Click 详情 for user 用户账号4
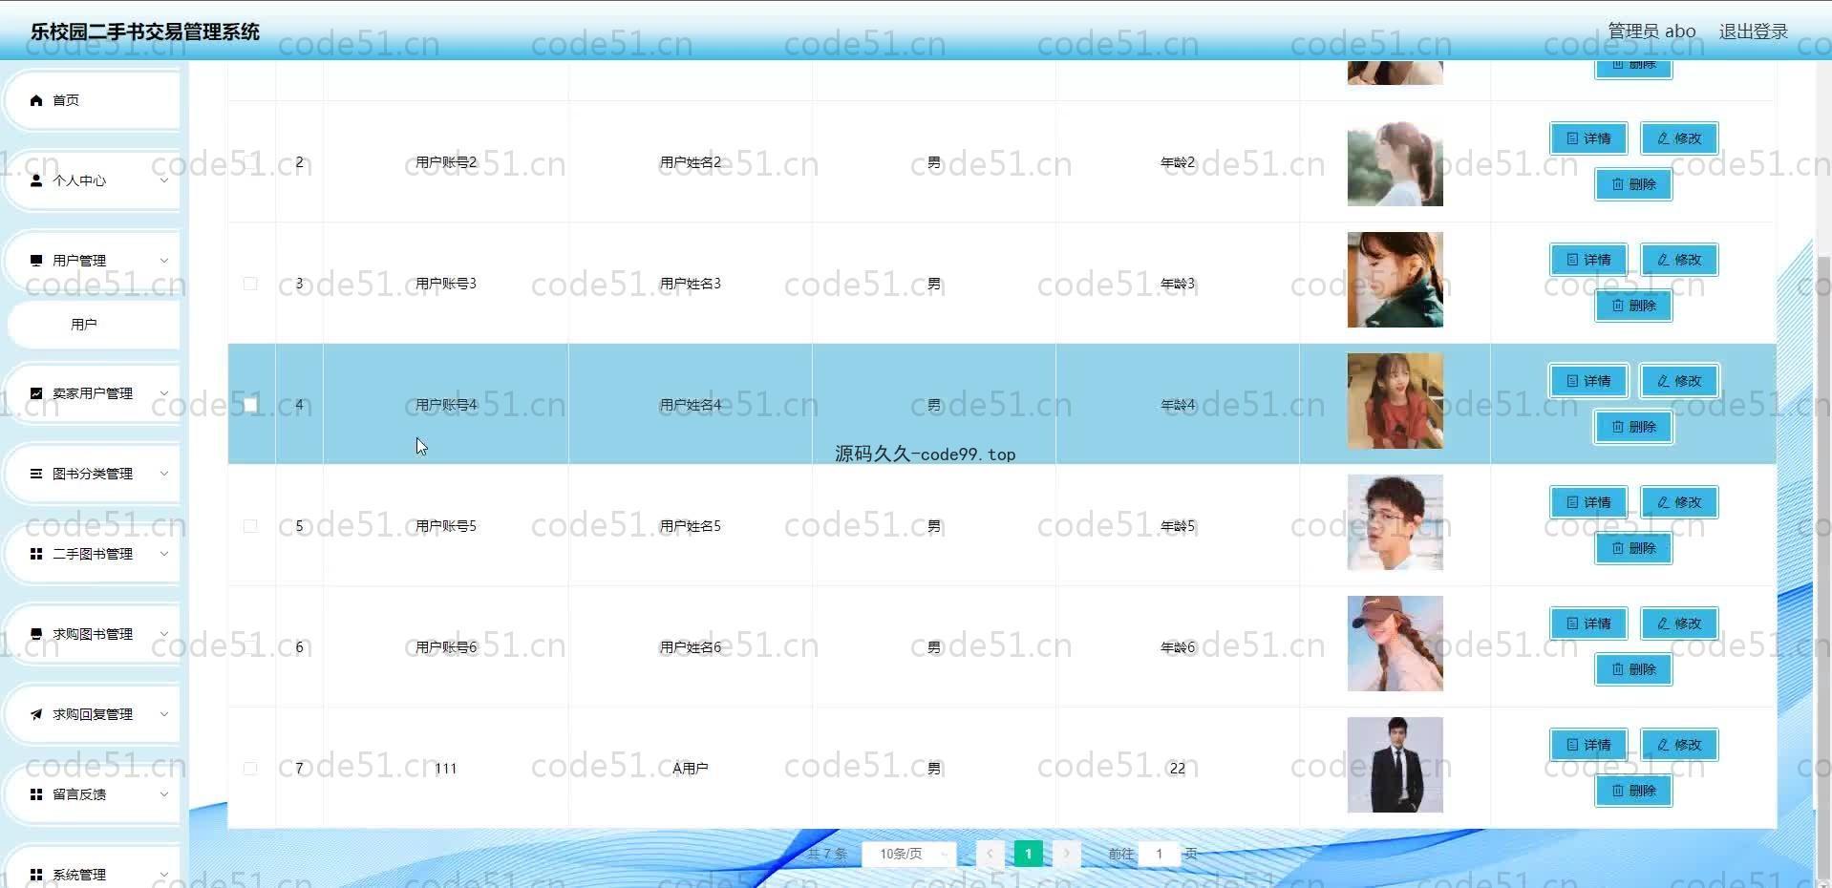Screen dimensions: 1832x888 click(1588, 381)
